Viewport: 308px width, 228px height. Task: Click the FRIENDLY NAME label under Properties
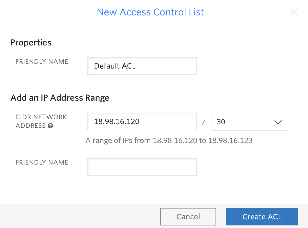pyautogui.click(x=42, y=62)
